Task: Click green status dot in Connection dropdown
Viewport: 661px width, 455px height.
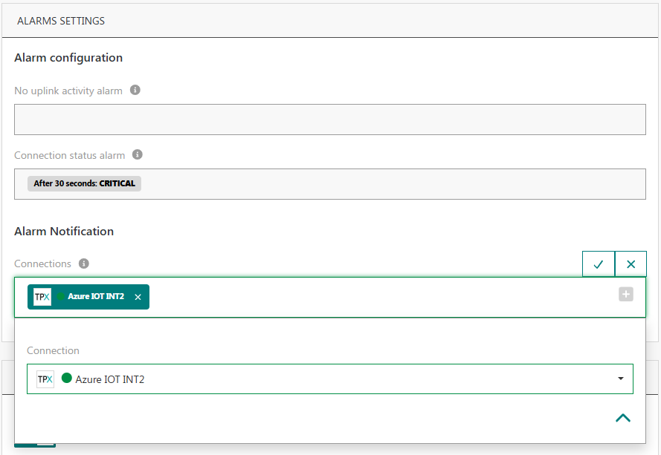Action: pos(67,379)
